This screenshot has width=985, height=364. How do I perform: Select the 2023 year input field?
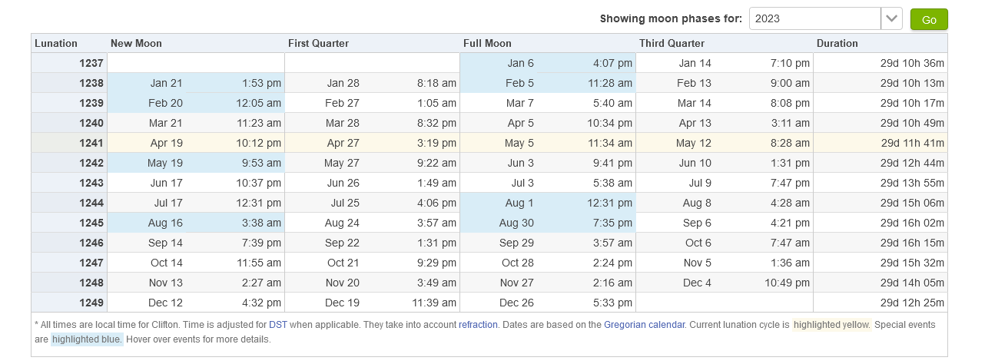pos(814,18)
